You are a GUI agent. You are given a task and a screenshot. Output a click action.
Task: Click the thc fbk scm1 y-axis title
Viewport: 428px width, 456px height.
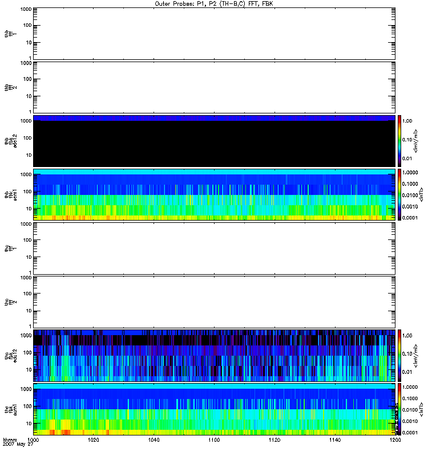[11, 409]
